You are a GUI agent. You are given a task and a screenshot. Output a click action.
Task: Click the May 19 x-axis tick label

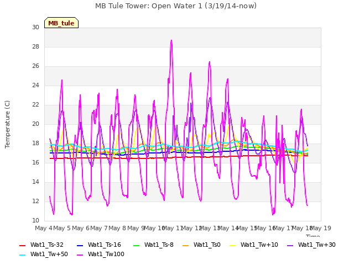[x=321, y=228]
